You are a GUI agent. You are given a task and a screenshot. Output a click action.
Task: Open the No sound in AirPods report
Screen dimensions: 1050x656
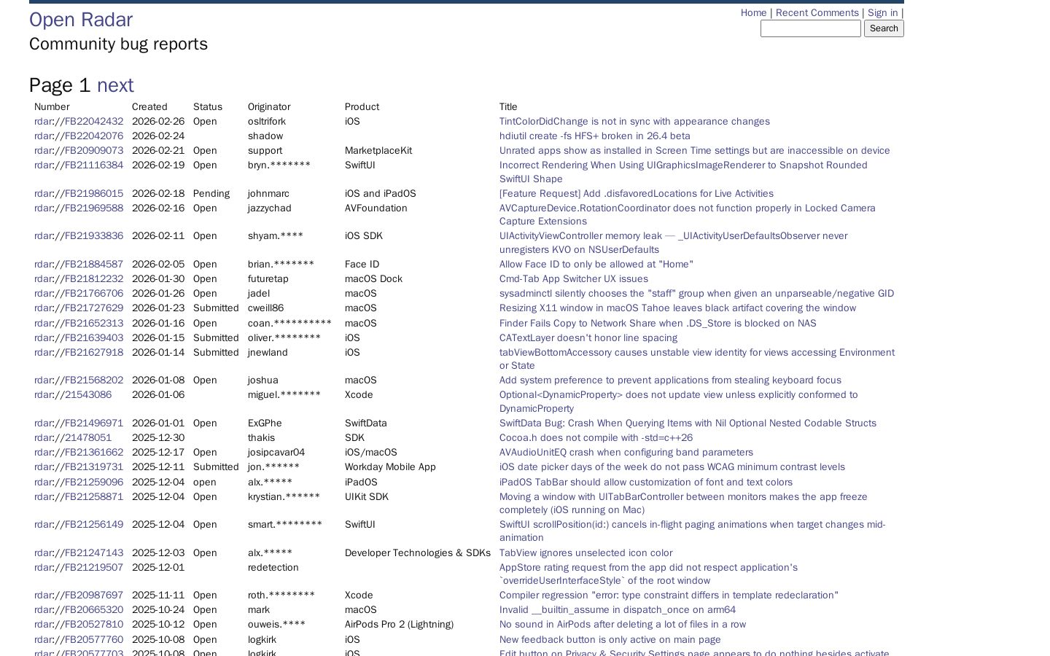[623, 625]
